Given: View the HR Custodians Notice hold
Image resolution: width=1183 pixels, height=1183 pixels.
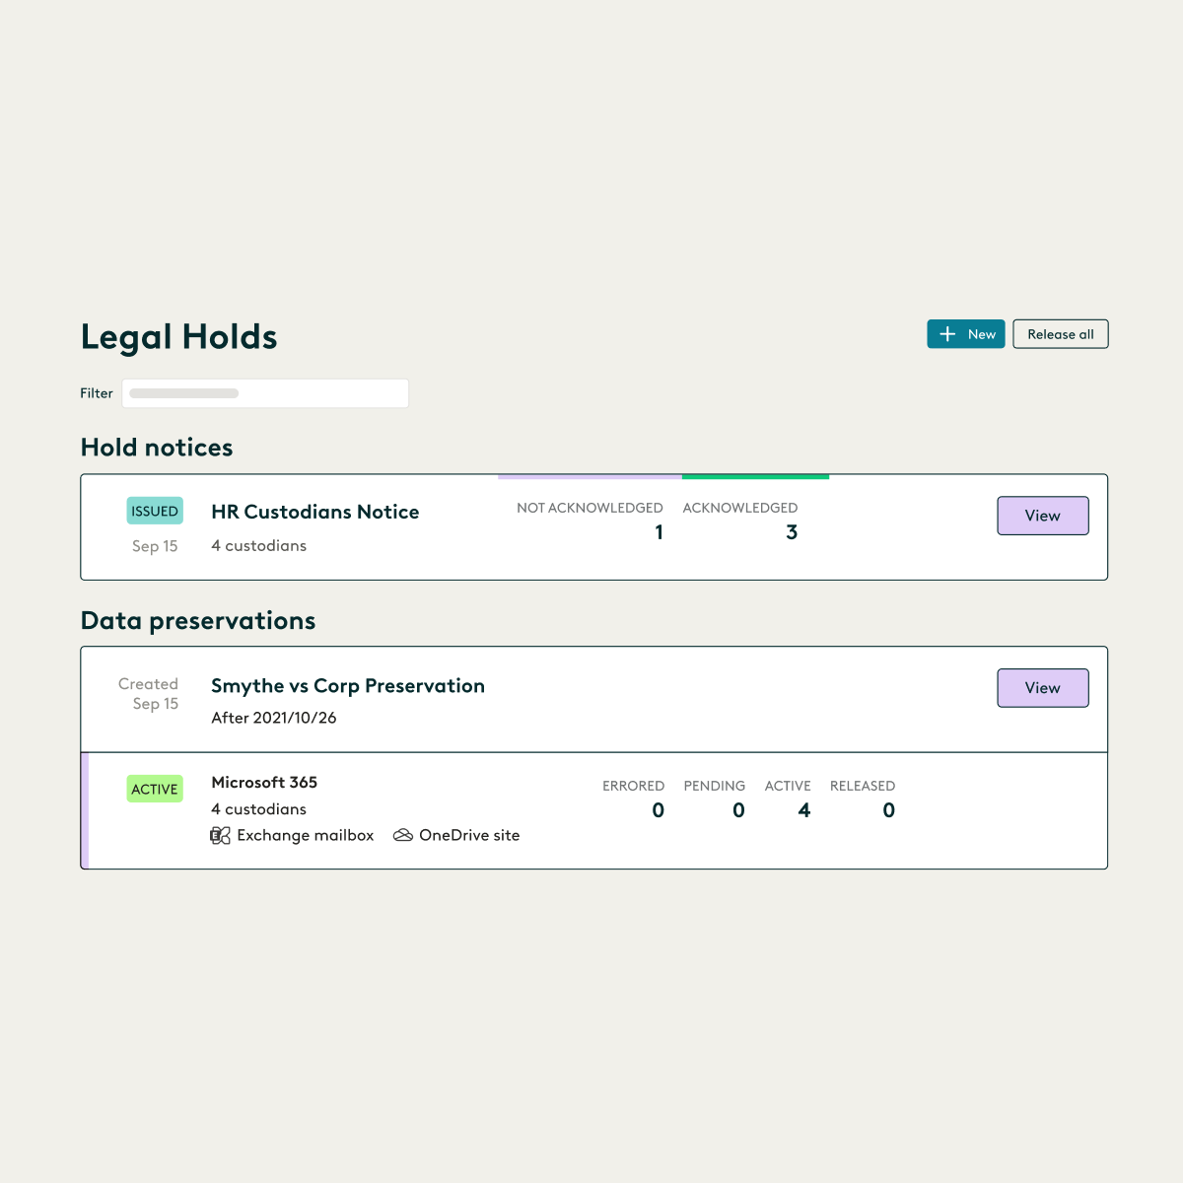Looking at the screenshot, I should 1042,516.
